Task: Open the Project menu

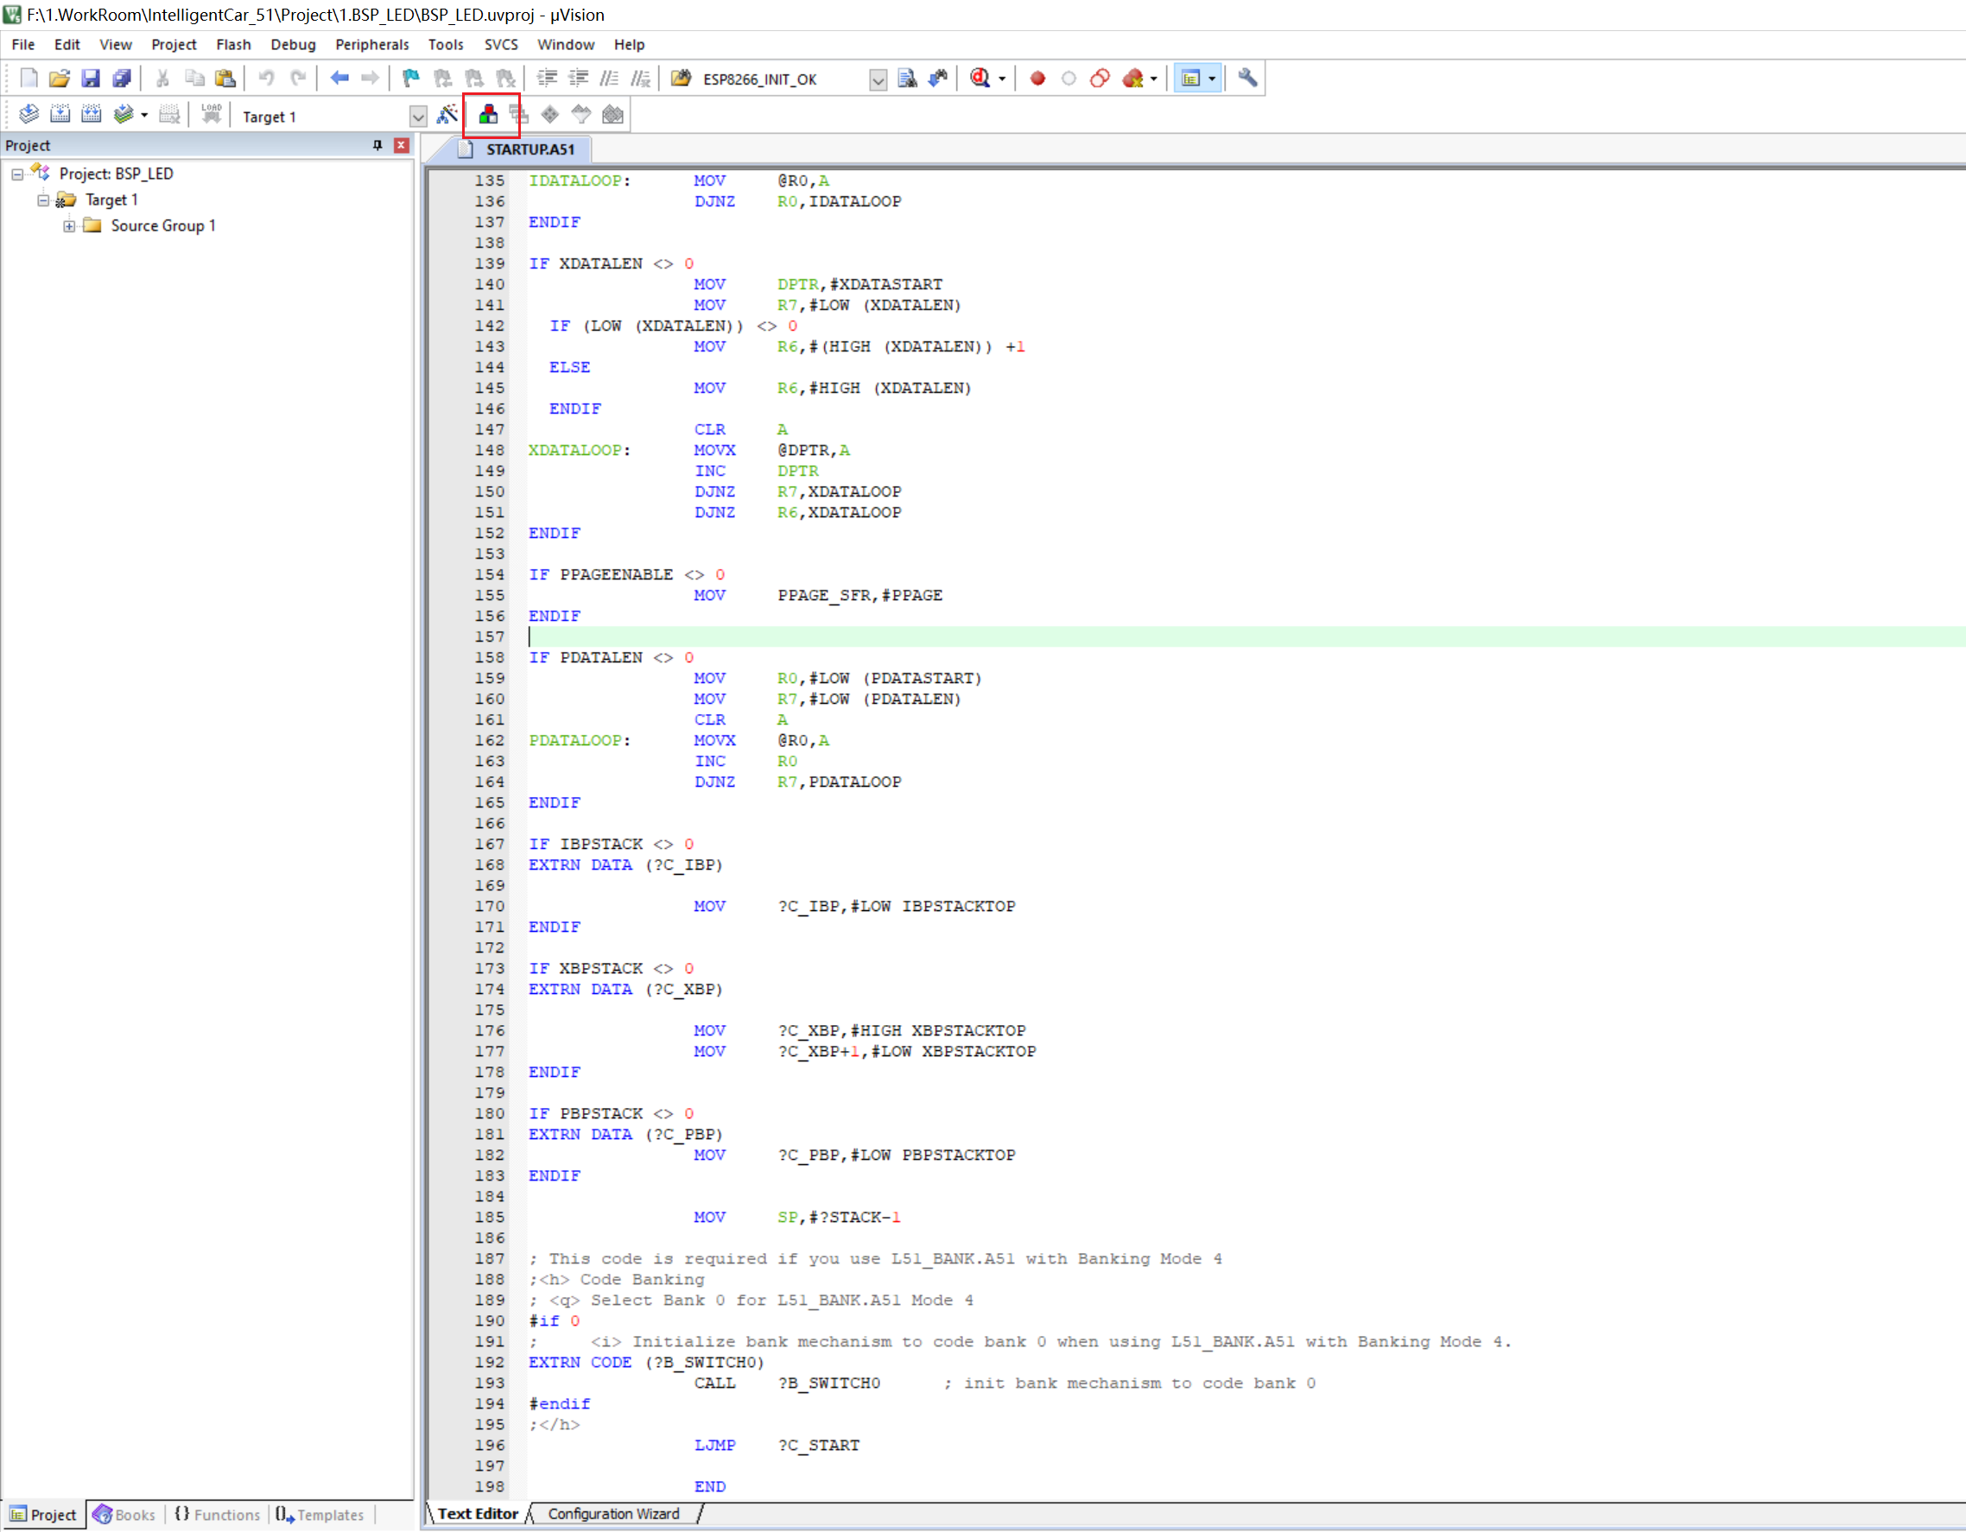Action: [x=174, y=44]
